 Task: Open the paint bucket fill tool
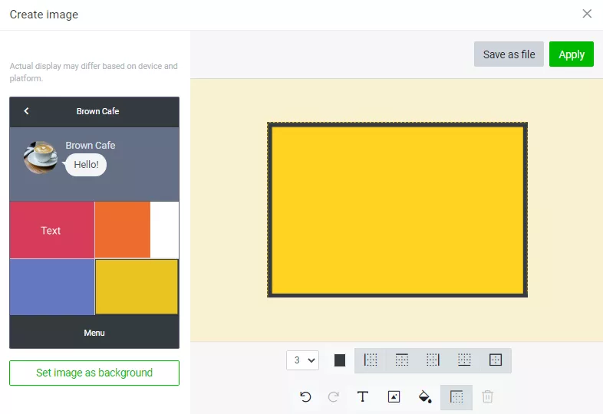pos(425,396)
